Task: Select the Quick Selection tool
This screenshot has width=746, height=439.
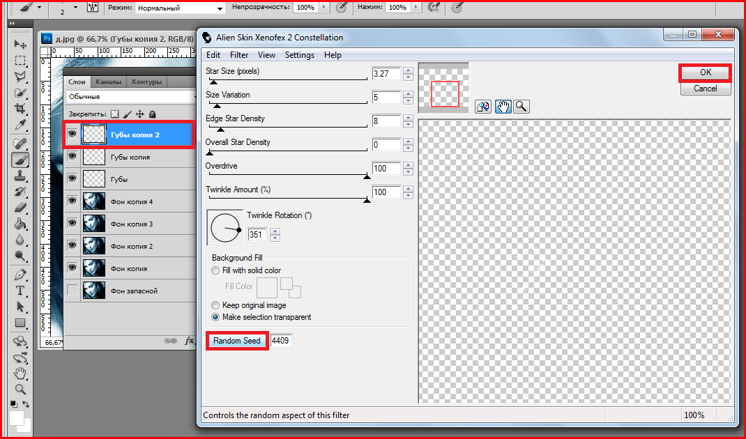Action: [20, 93]
